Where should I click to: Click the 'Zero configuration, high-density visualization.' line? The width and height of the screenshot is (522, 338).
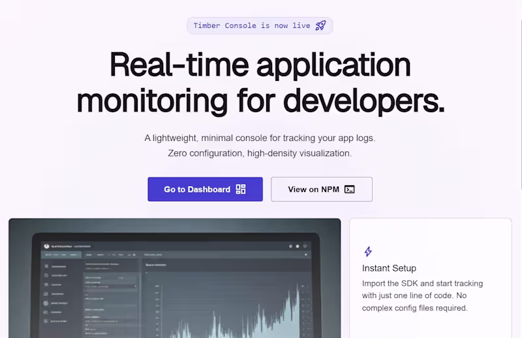(260, 153)
